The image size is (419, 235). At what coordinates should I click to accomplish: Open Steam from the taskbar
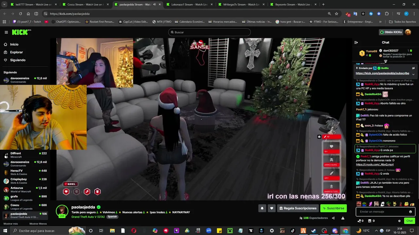click(x=314, y=231)
